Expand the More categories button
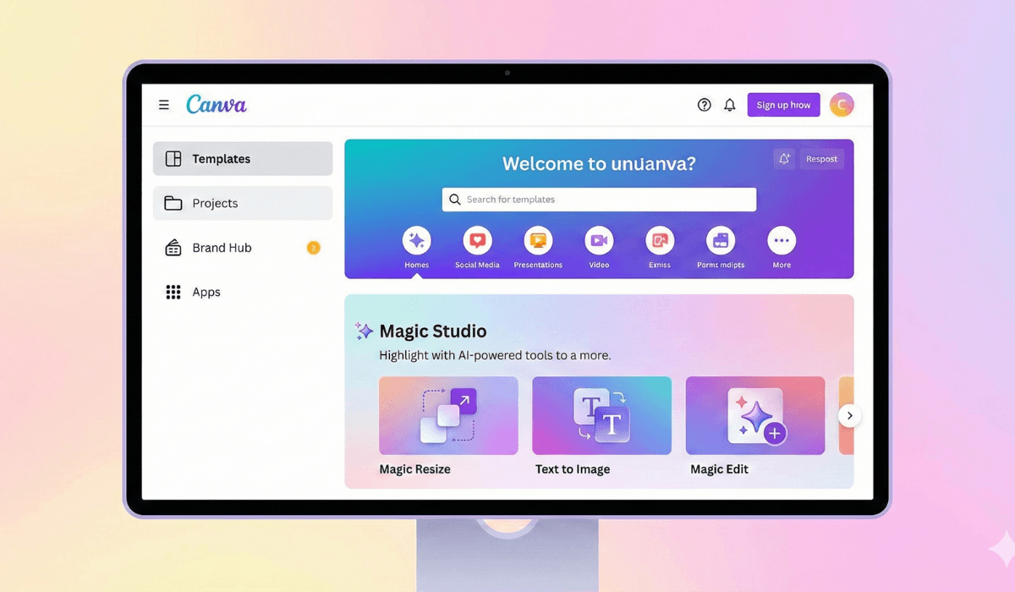Screen dimensions: 1015x592 (782, 241)
